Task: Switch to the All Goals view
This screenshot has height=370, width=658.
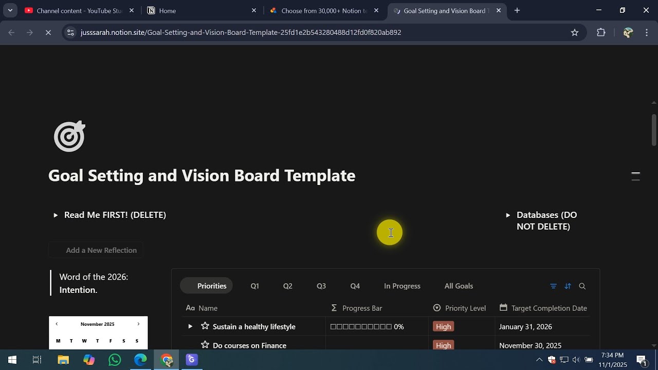Action: tap(459, 286)
